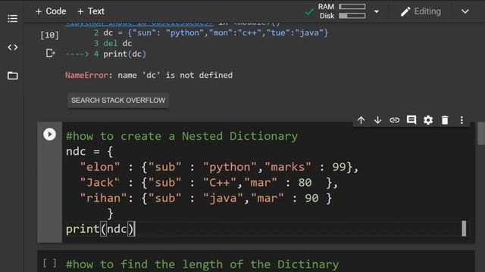Click the "Jack" dictionary entry line
The width and height of the screenshot is (485, 272).
point(209,183)
